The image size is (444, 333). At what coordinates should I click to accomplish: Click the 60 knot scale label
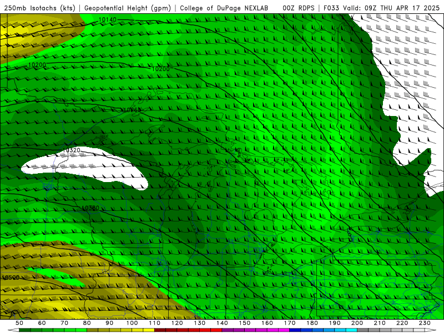[42, 323]
